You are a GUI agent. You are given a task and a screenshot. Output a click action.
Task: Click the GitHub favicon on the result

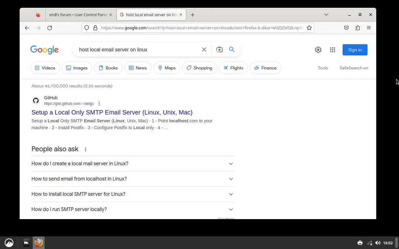(x=36, y=101)
